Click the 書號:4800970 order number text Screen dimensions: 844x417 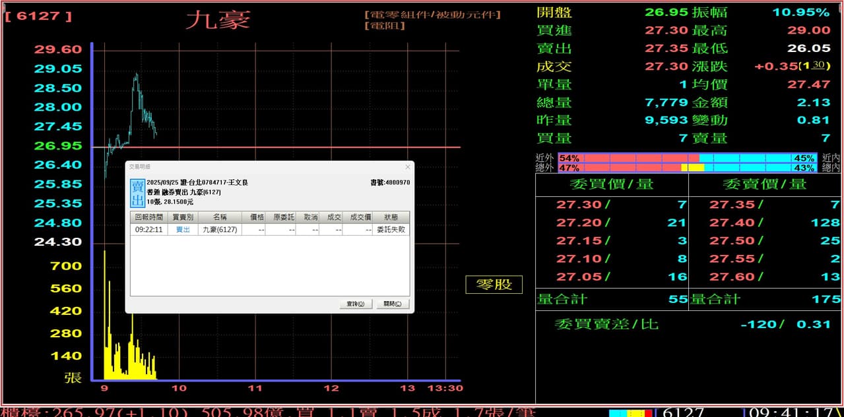tap(391, 182)
